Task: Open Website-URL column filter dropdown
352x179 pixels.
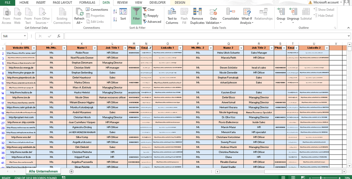Action: coord(34,48)
